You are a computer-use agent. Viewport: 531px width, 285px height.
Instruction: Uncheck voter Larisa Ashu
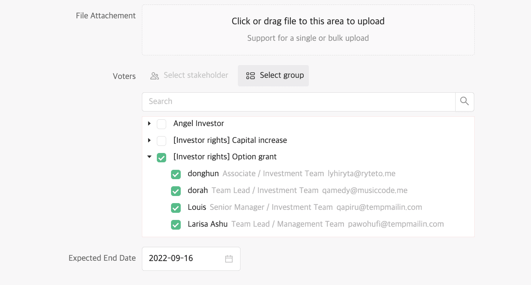pyautogui.click(x=176, y=225)
